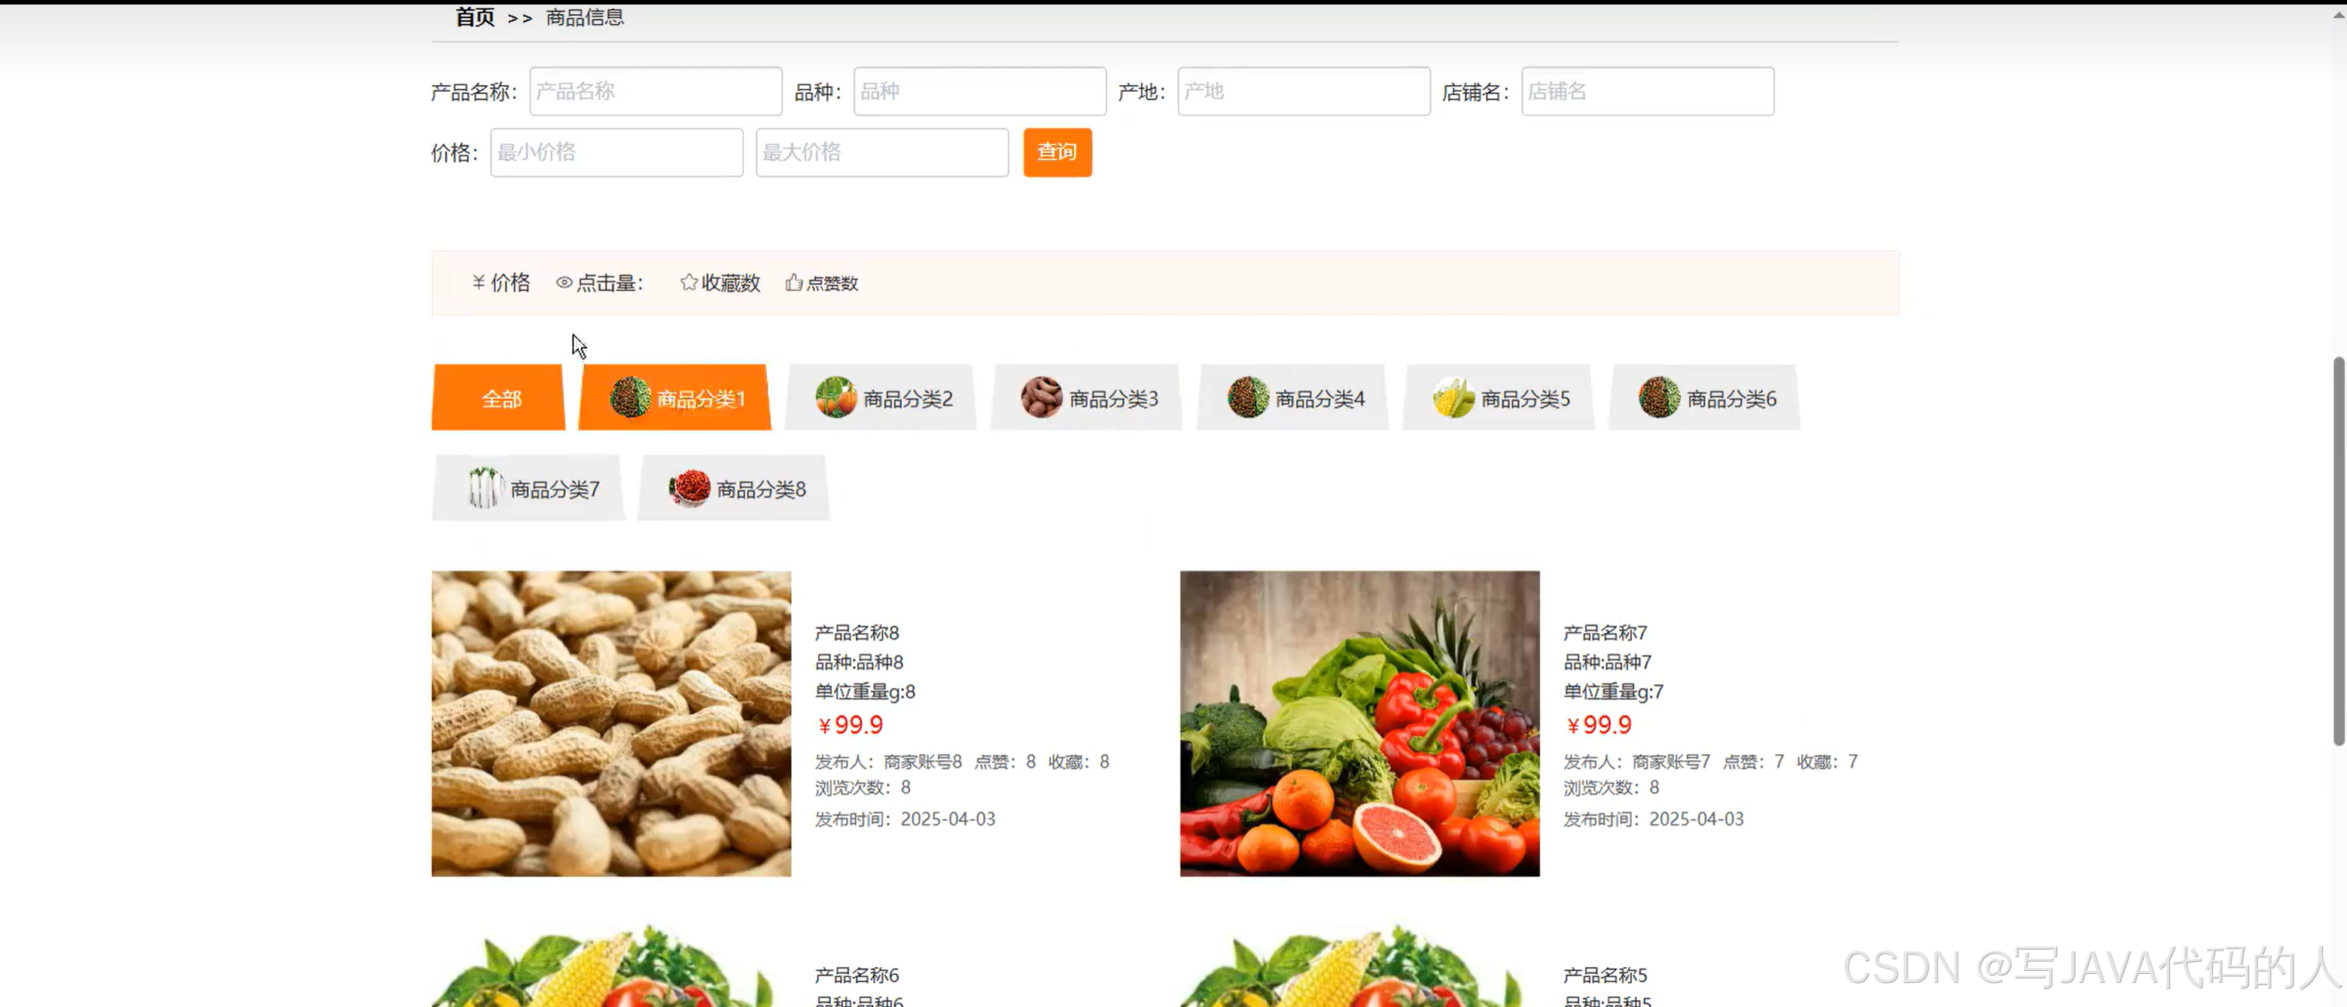Sort by 点击量 using the eye icon
Screen dimensions: 2347x1007
tap(563, 282)
